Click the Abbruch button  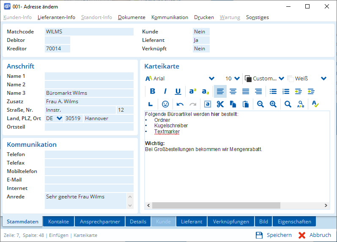pyautogui.click(x=315, y=235)
